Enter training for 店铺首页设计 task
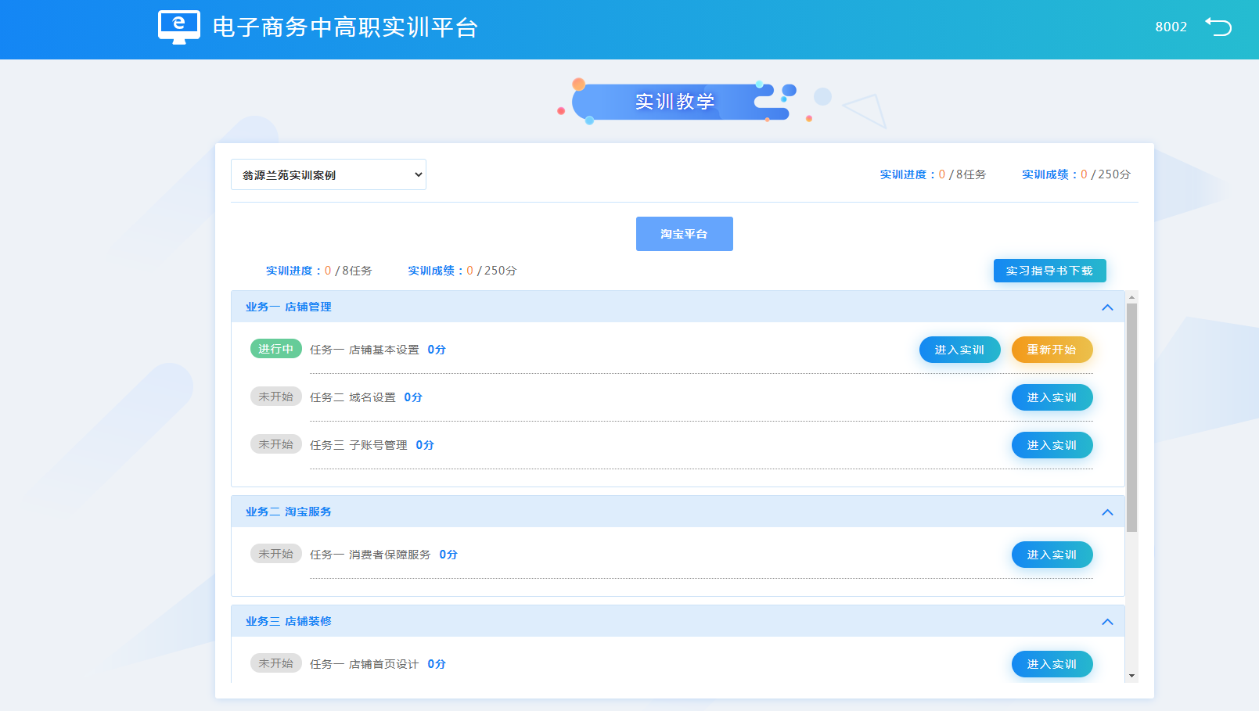This screenshot has height=711, width=1259. click(1052, 664)
